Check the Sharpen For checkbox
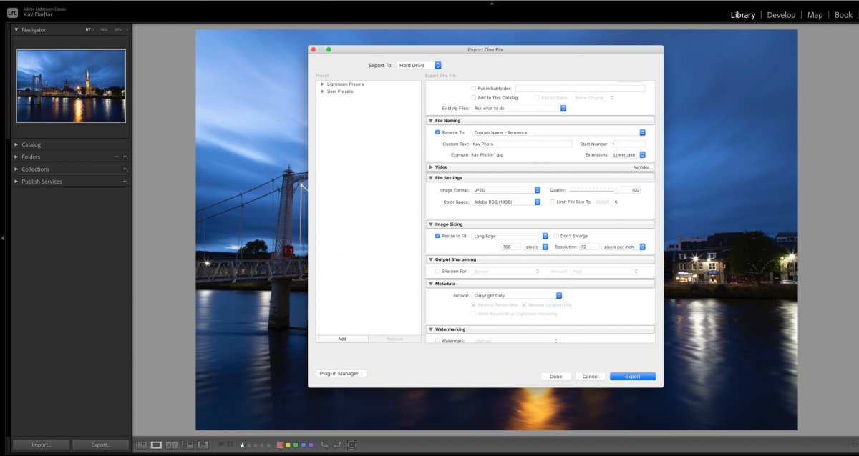859x456 pixels. [x=437, y=272]
